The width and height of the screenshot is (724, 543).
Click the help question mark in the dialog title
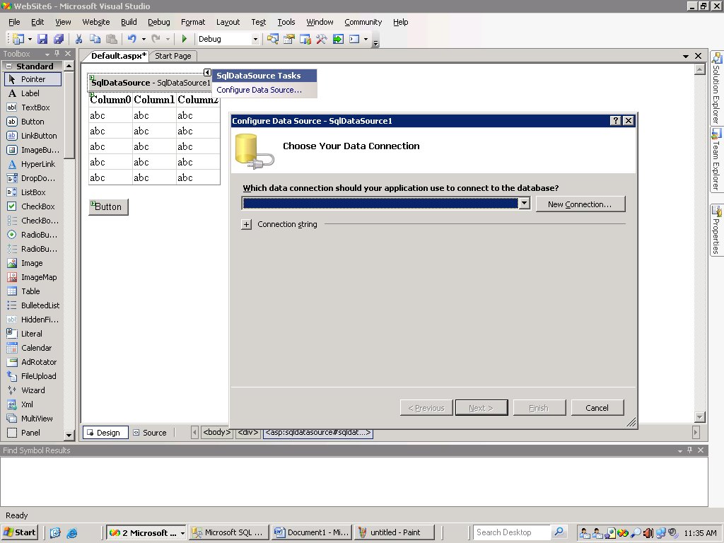[616, 121]
